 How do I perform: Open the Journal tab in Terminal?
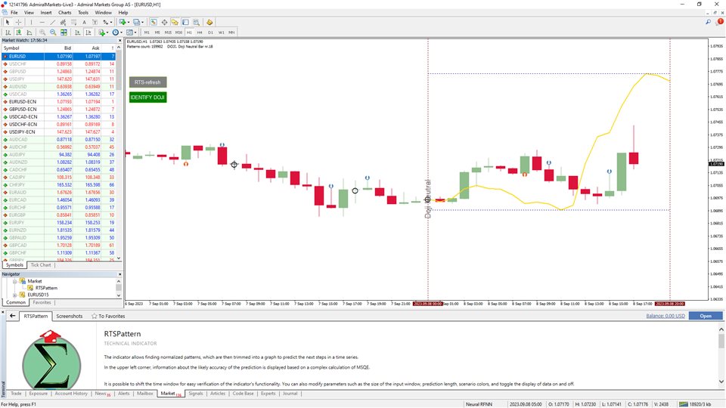[290, 394]
